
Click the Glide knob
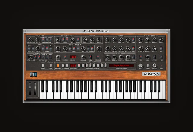click(x=58, y=57)
